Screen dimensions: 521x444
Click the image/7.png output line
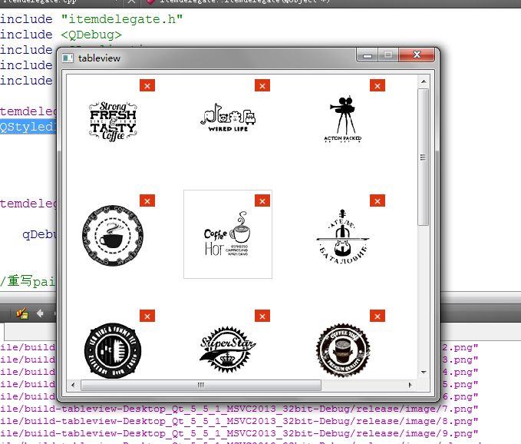[239, 409]
